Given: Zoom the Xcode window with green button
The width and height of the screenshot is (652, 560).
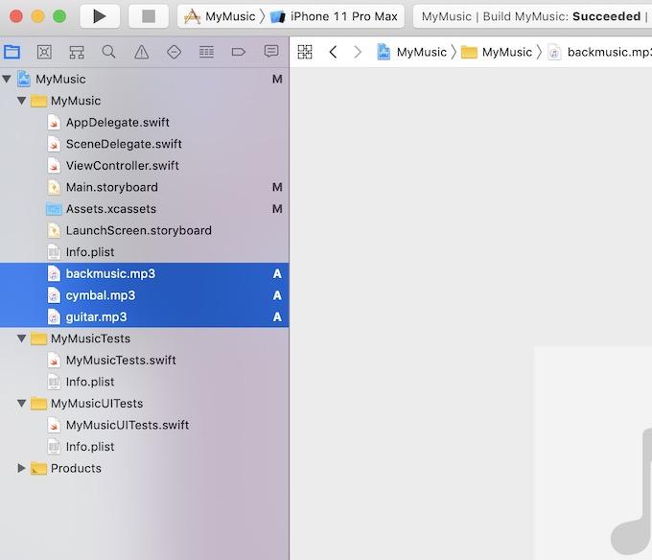Looking at the screenshot, I should pos(59,16).
